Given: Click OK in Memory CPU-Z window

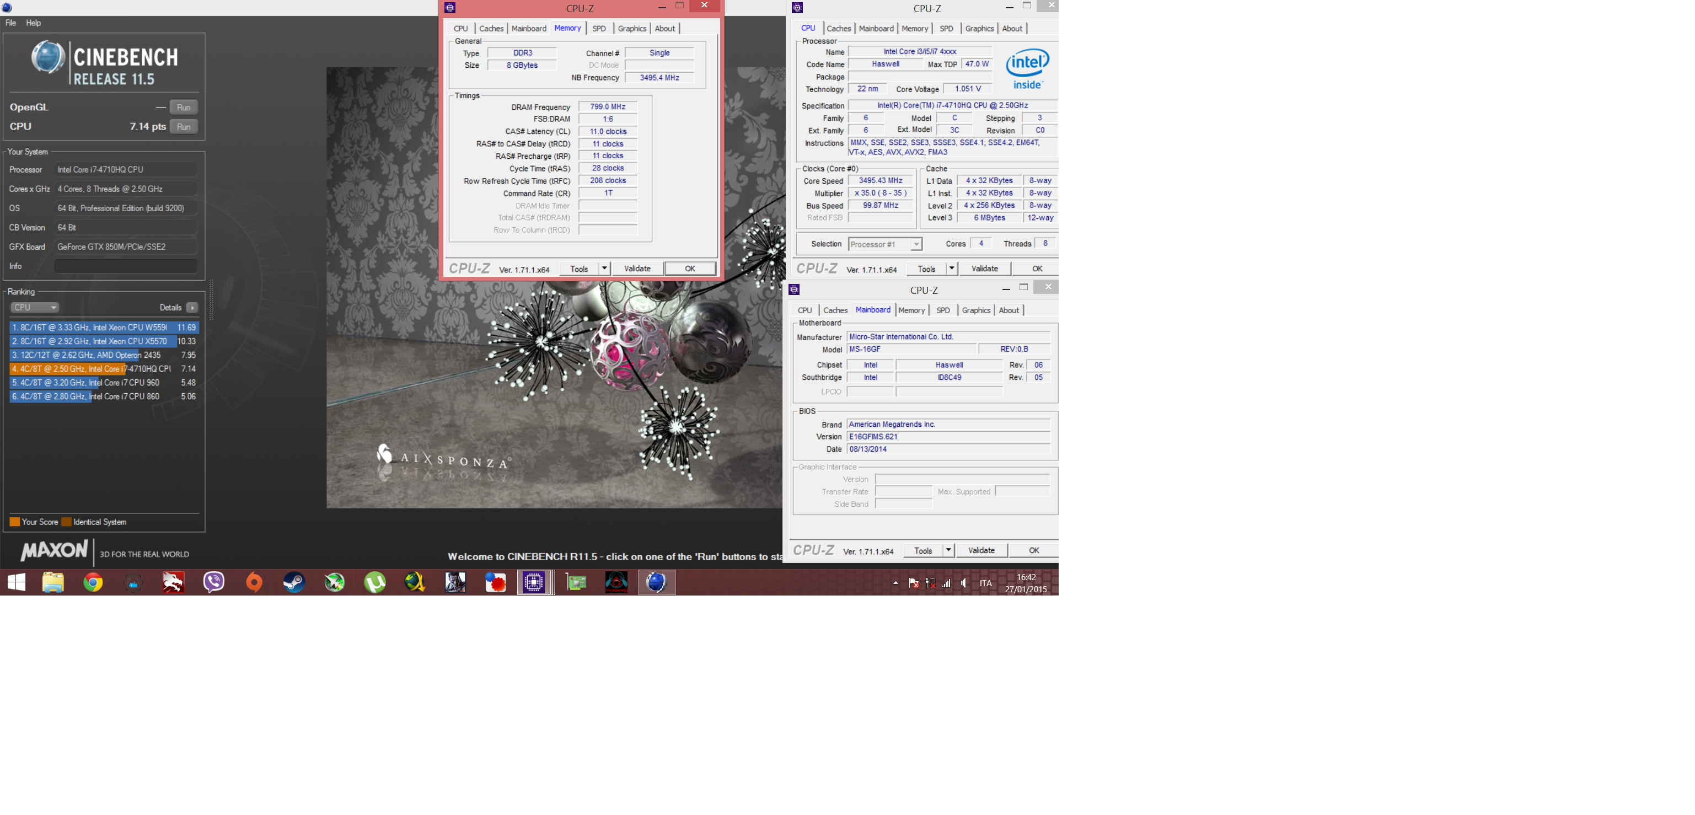Looking at the screenshot, I should [x=690, y=269].
